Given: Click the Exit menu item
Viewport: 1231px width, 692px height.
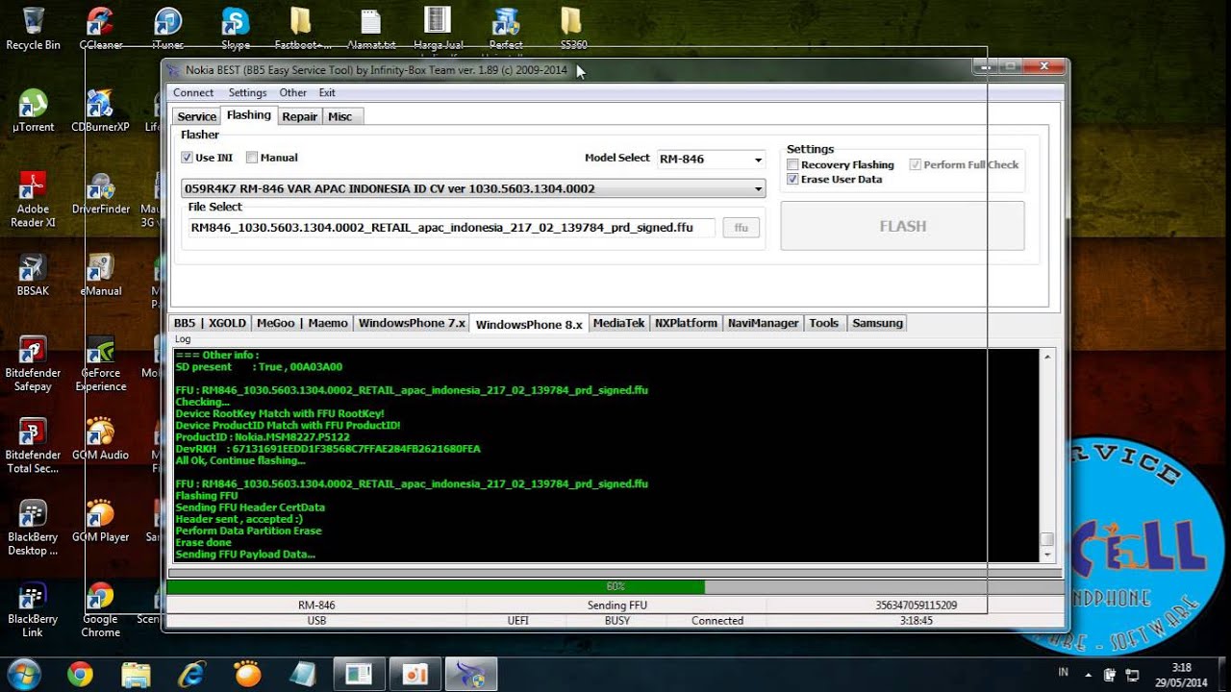Looking at the screenshot, I should (327, 93).
